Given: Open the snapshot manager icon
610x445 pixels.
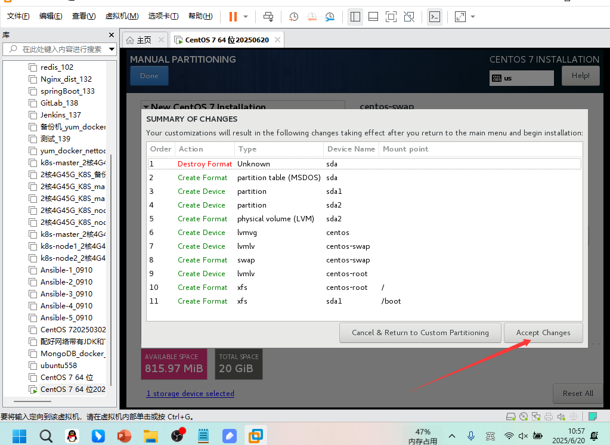Looking at the screenshot, I should (329, 17).
